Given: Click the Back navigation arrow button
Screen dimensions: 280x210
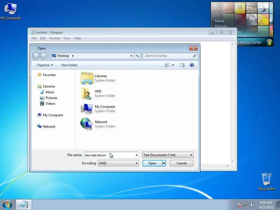Looking at the screenshot, I should tap(36, 56).
